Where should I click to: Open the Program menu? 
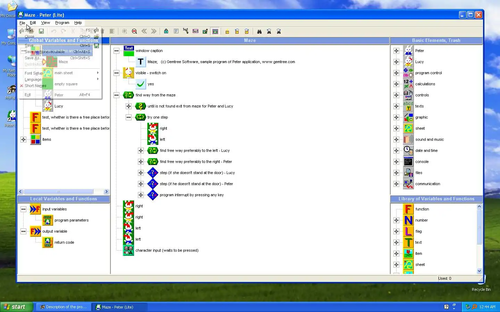point(62,23)
